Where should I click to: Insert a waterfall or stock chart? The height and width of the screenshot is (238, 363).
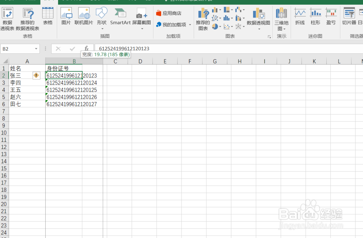240,10
